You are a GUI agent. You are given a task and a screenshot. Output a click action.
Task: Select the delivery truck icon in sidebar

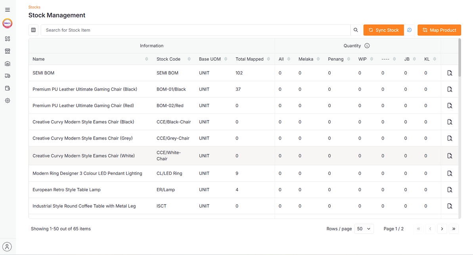[8, 76]
